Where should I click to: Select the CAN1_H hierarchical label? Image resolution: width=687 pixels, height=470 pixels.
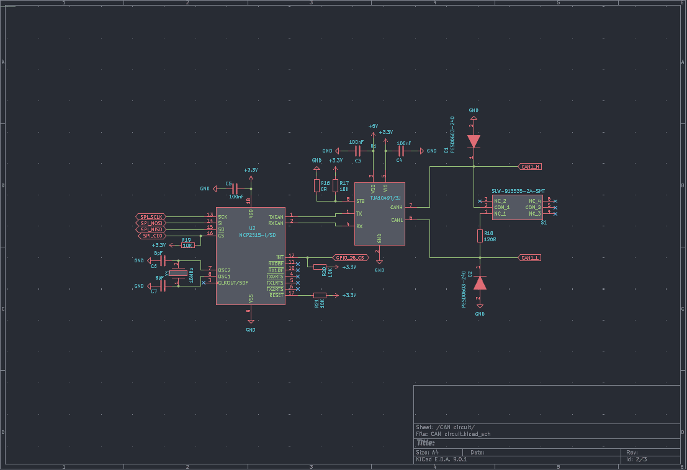[530, 167]
